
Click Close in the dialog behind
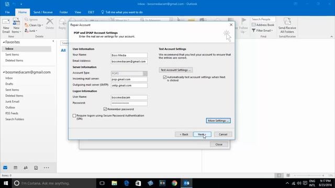tap(219, 144)
